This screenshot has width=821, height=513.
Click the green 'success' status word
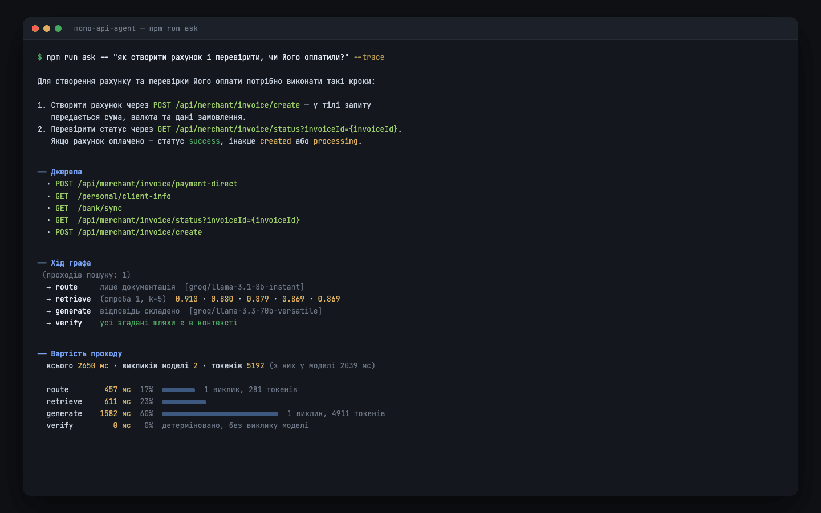click(204, 141)
